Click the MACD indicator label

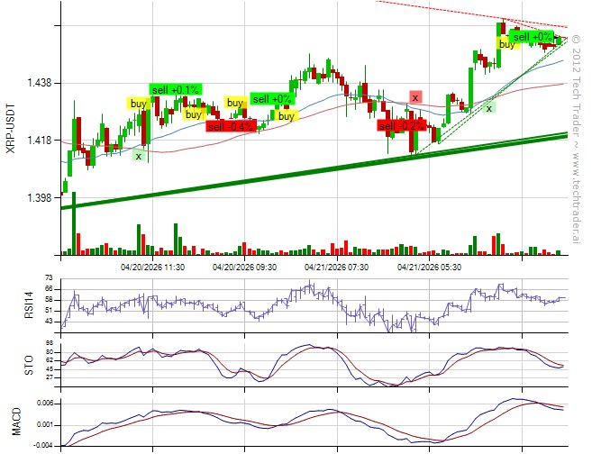(x=16, y=422)
